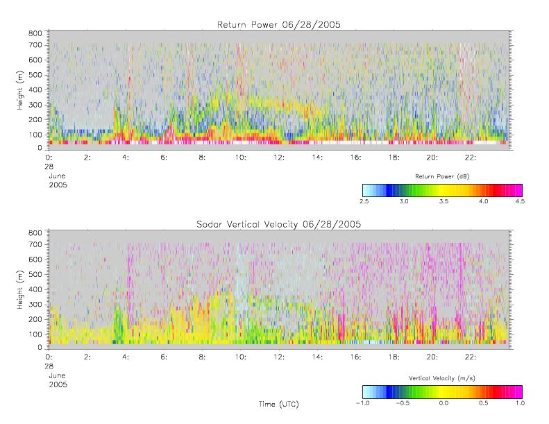Click the '3.5' tick on Return Power colorbar
Image resolution: width=549 pixels, height=424 pixels.
(x=444, y=201)
